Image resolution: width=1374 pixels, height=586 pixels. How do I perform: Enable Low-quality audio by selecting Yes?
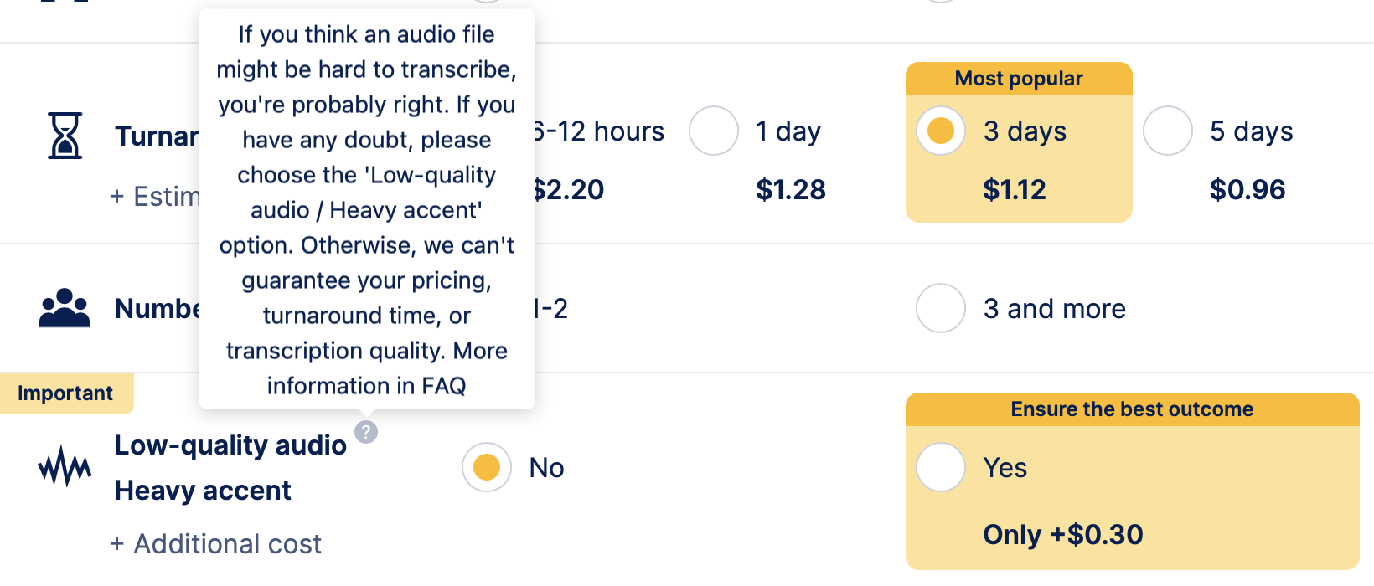940,468
